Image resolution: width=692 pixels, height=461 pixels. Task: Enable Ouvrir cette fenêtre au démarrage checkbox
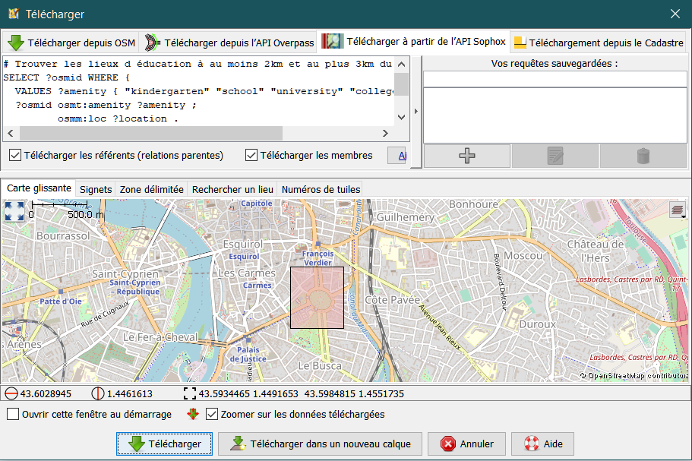[13, 414]
